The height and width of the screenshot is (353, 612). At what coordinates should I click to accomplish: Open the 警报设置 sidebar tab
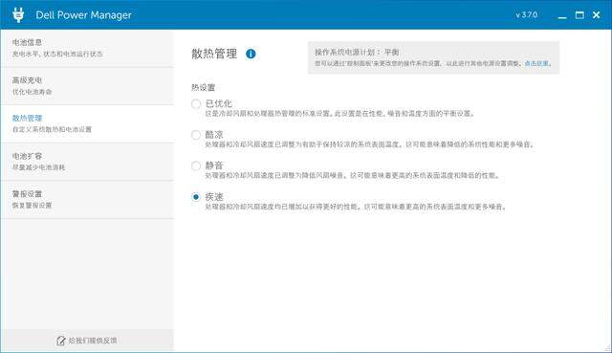pyautogui.click(x=87, y=200)
